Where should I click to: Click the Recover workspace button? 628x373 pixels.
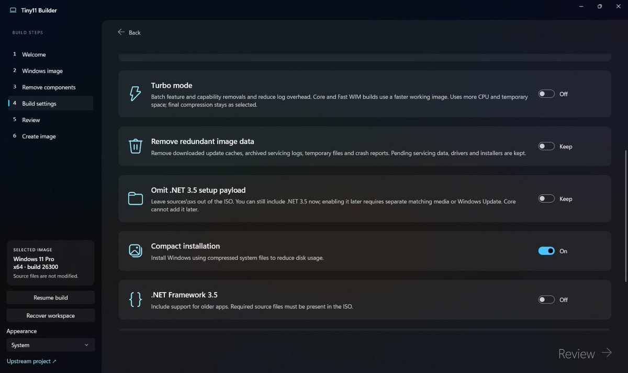tap(51, 316)
